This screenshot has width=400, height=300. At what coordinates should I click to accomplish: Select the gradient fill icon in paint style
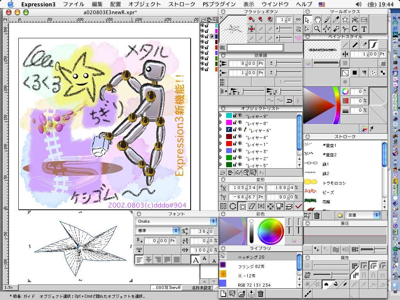pyautogui.click(x=364, y=73)
